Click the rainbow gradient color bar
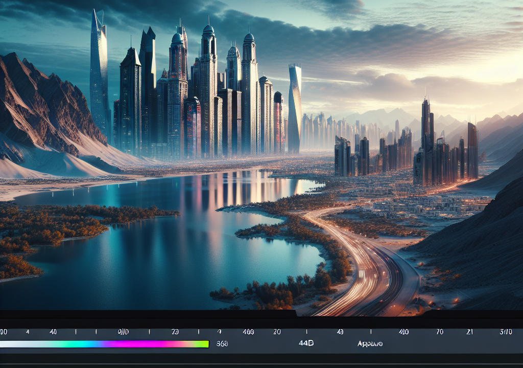The height and width of the screenshot is (368, 523). tap(105, 344)
